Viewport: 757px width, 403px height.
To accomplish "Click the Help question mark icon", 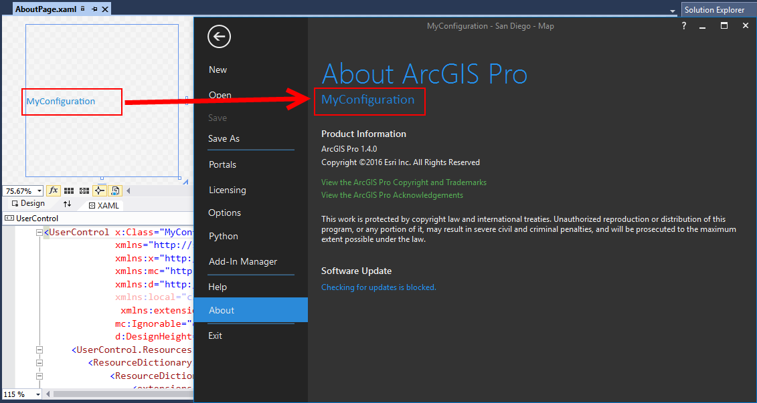I will tap(683, 25).
